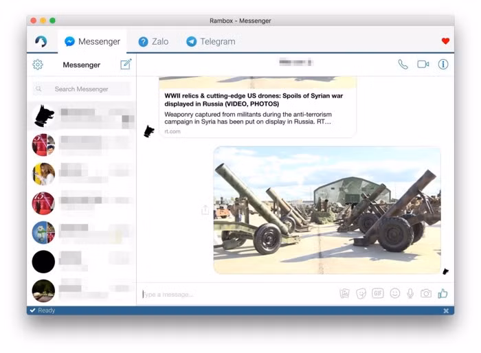
Task: Switch to the Telegram tab
Action: [211, 42]
